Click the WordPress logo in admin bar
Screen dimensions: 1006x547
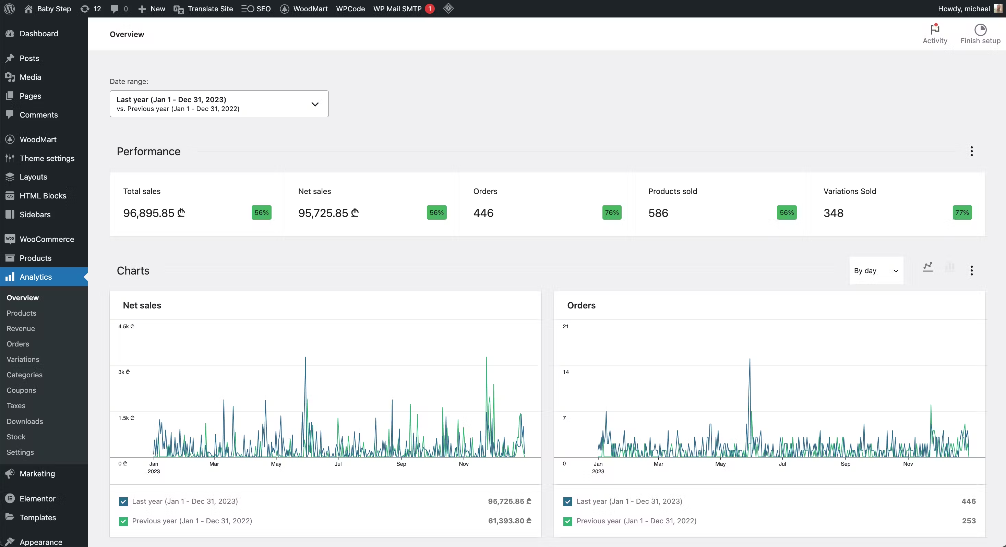click(x=9, y=9)
